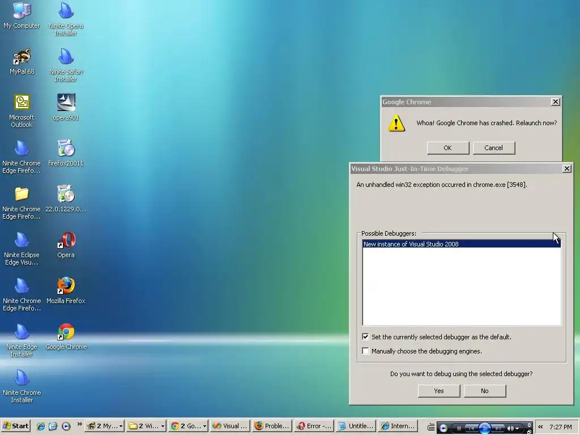This screenshot has height=435, width=580.
Task: Close the Google Chrome crash dialog
Action: tap(555, 102)
